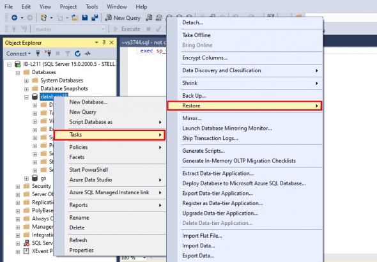The image size is (377, 262).
Task: Click the Databases folder icon
Action: (26, 72)
